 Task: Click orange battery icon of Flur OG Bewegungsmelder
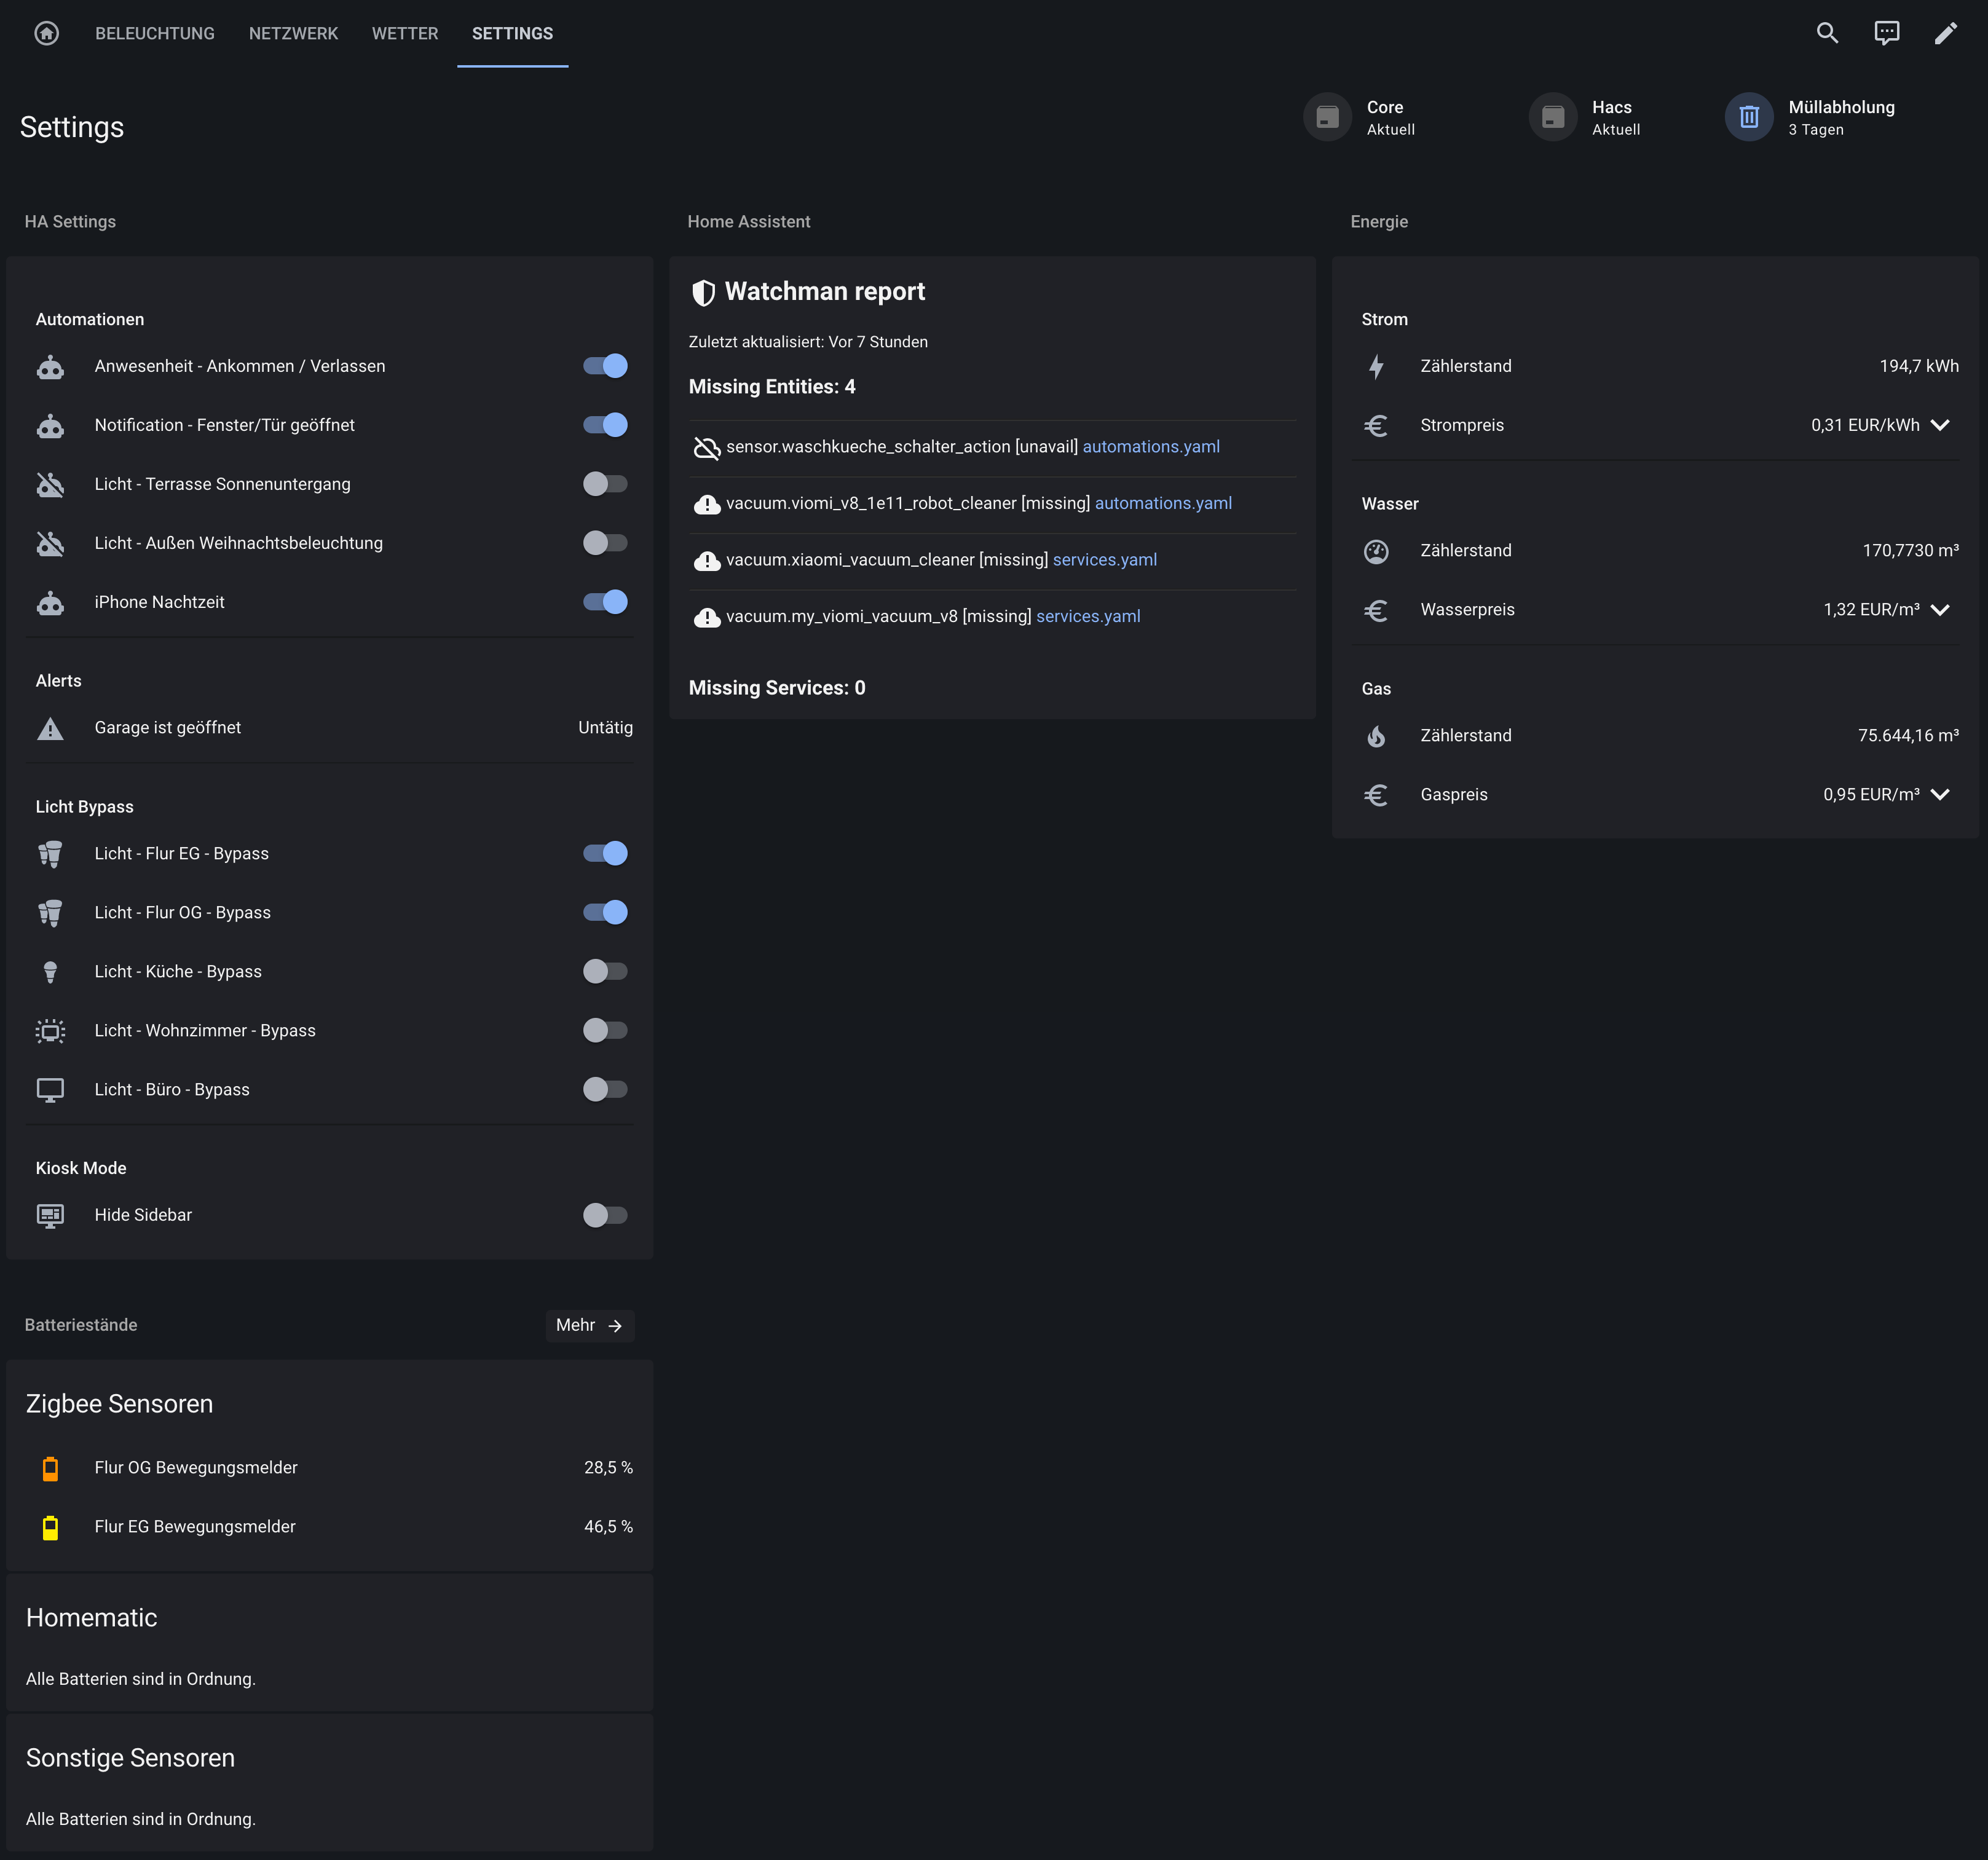50,1468
